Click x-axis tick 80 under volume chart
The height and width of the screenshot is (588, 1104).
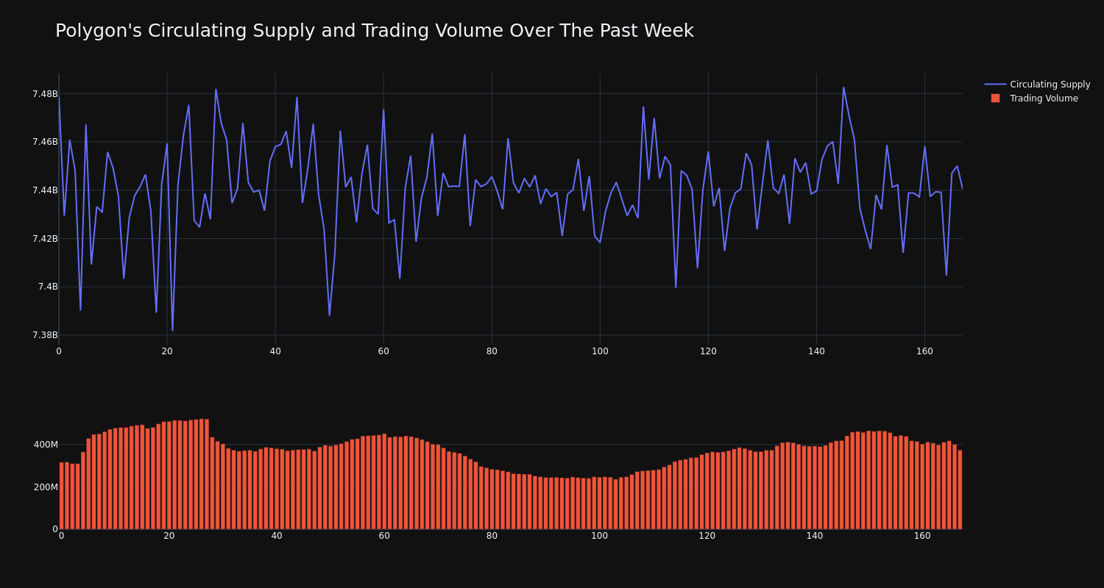492,536
